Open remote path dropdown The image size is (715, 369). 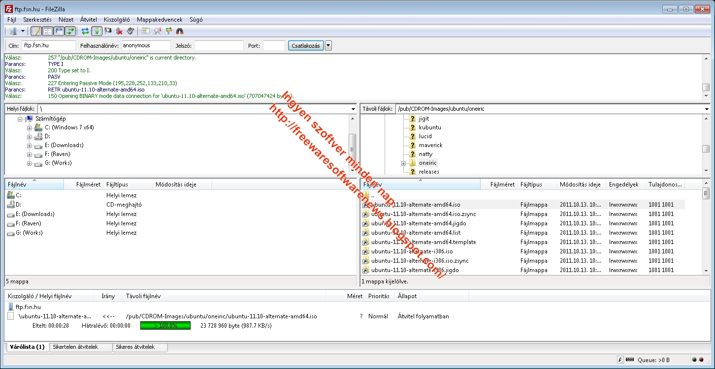tap(706, 109)
